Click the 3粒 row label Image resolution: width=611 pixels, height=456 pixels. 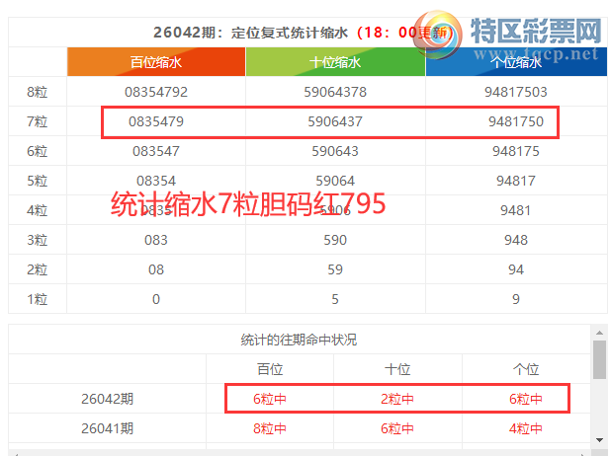38,240
